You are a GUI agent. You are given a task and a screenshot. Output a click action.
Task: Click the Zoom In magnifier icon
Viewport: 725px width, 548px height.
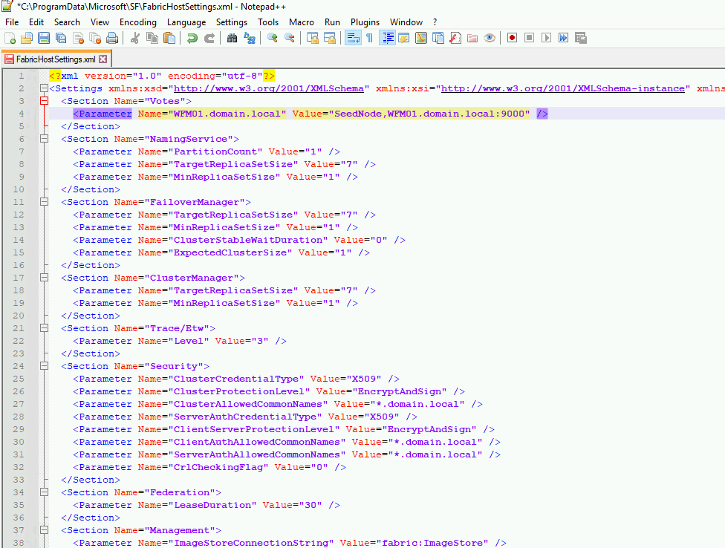pos(273,38)
